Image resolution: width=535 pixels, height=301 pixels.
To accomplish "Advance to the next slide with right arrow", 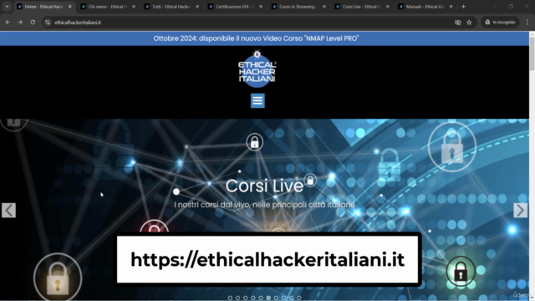I will coord(520,210).
